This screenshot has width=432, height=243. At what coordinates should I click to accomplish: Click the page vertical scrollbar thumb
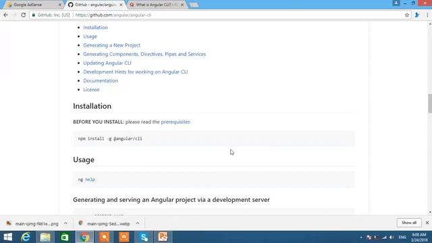click(x=430, y=103)
